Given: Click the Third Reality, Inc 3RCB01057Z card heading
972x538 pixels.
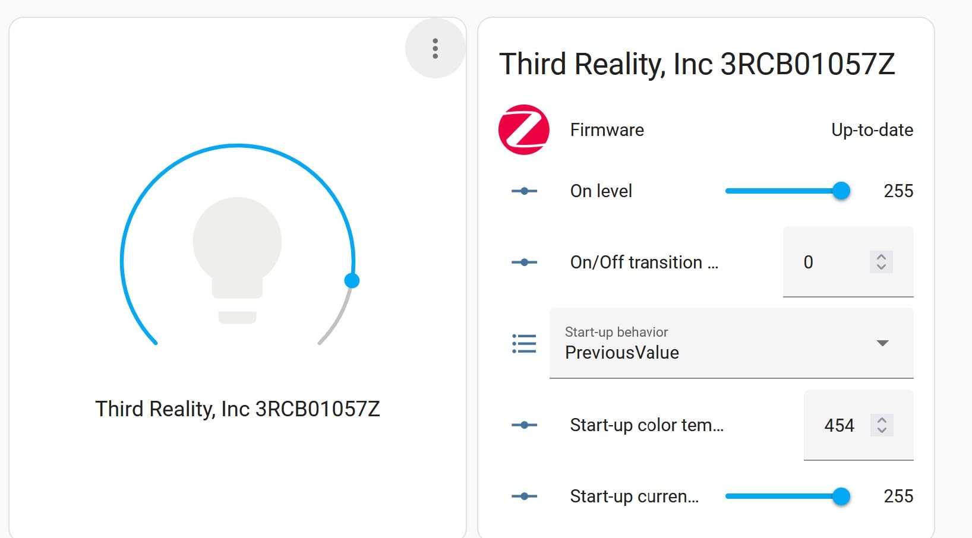Looking at the screenshot, I should click(x=697, y=64).
